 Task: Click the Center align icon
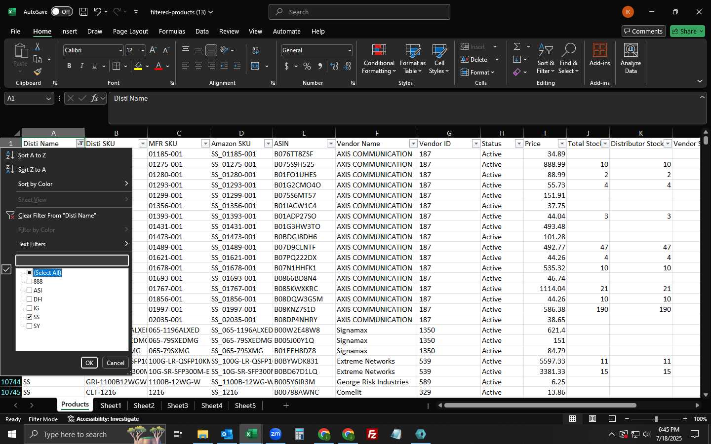(x=198, y=66)
